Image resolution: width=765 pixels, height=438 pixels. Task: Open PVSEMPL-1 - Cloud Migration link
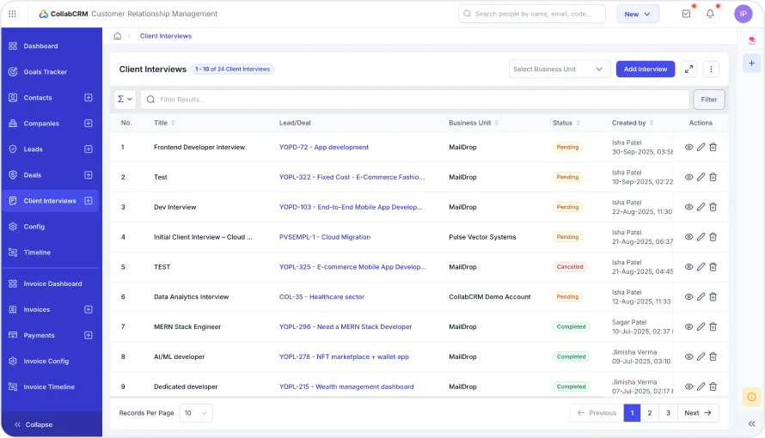click(x=325, y=237)
